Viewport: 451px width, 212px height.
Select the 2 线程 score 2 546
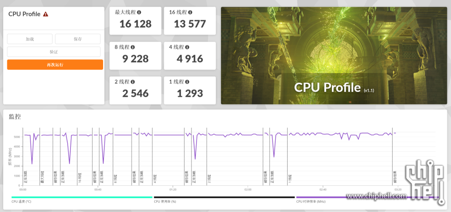tap(135, 94)
